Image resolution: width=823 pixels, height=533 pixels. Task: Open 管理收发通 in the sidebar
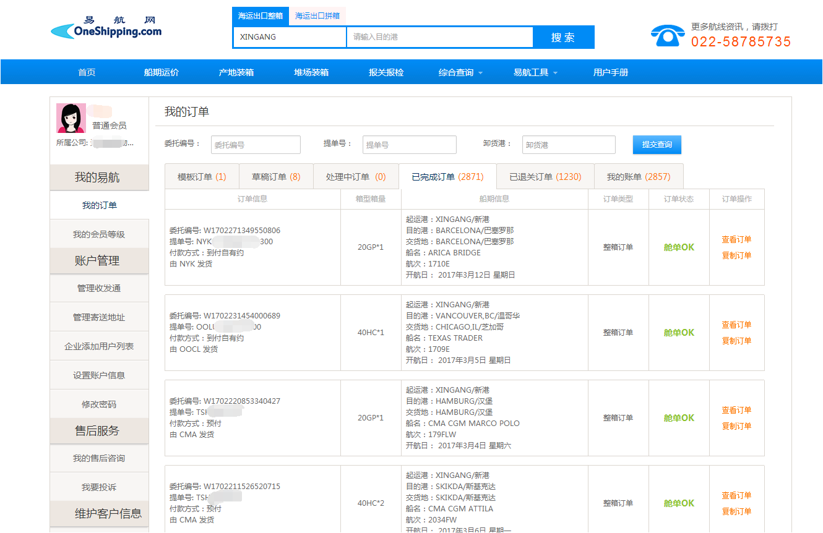point(99,288)
